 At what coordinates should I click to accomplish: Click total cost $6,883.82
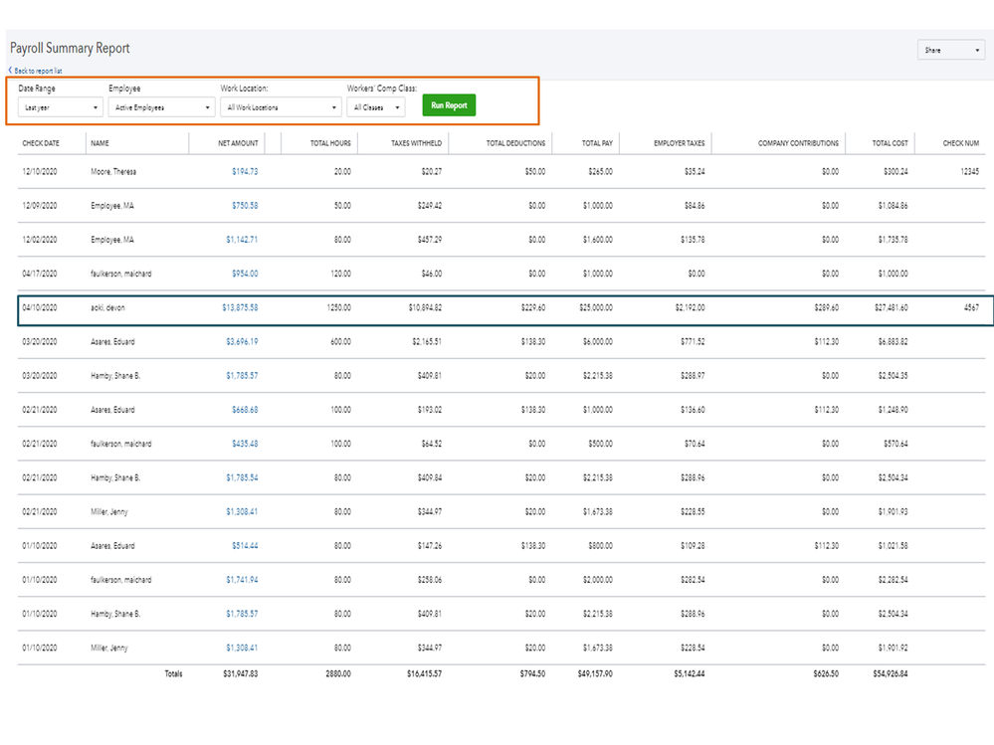(893, 341)
